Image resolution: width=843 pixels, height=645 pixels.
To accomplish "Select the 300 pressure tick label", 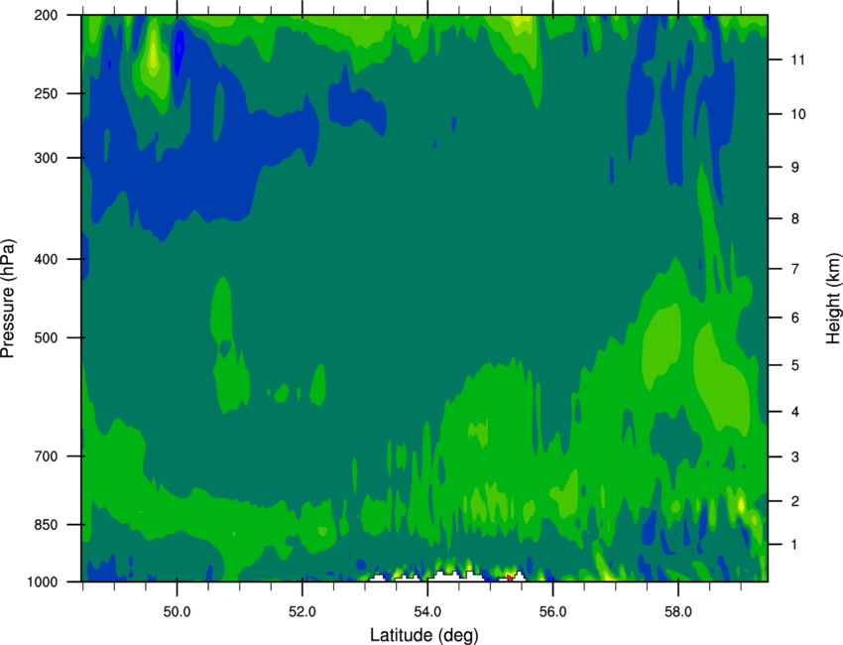I will (46, 158).
